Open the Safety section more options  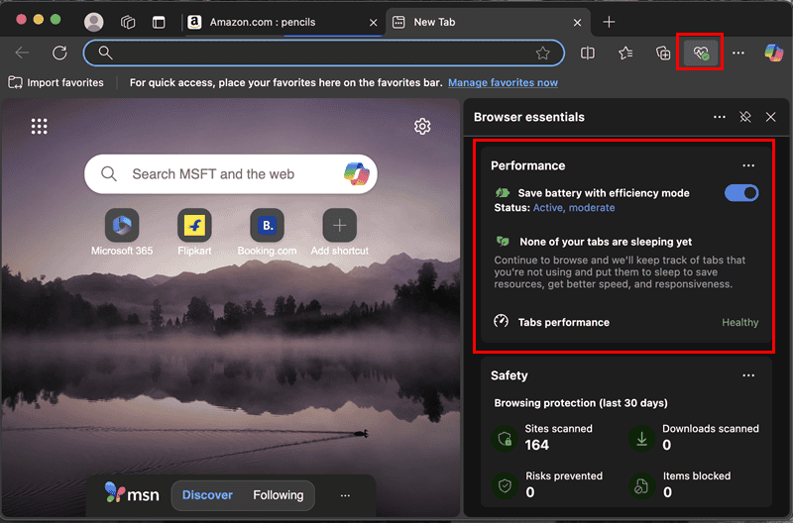(748, 375)
